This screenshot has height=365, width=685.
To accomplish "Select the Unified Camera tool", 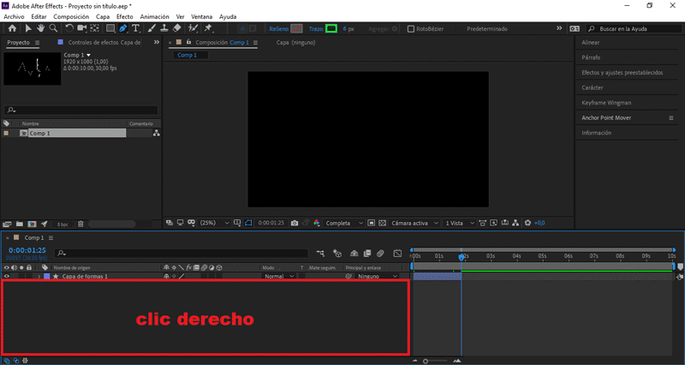I will (x=81, y=28).
